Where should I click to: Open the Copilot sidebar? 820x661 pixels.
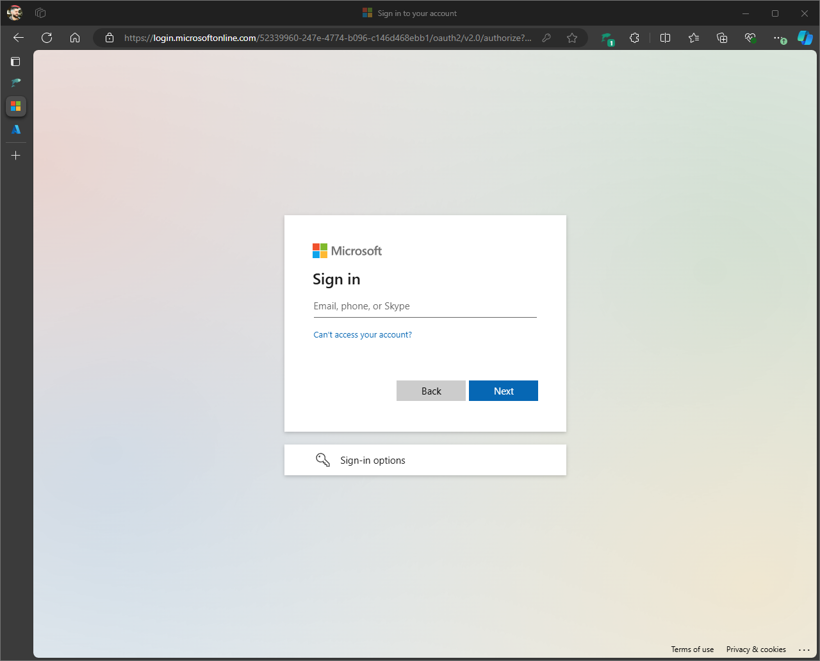805,38
